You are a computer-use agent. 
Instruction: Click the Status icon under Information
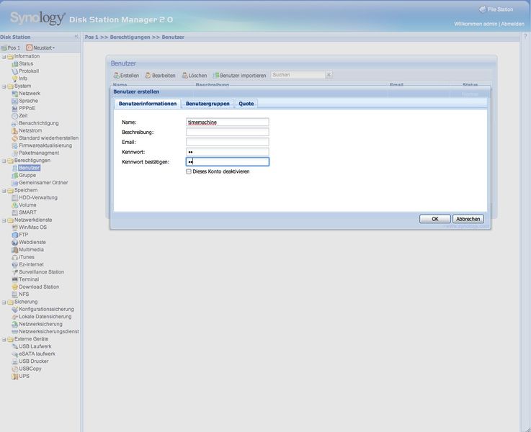(x=14, y=63)
